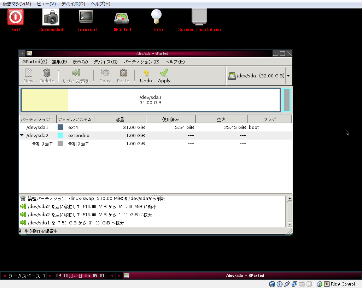The image size is (362, 288).
Task: Undo the last pending operation
Action: click(x=146, y=76)
